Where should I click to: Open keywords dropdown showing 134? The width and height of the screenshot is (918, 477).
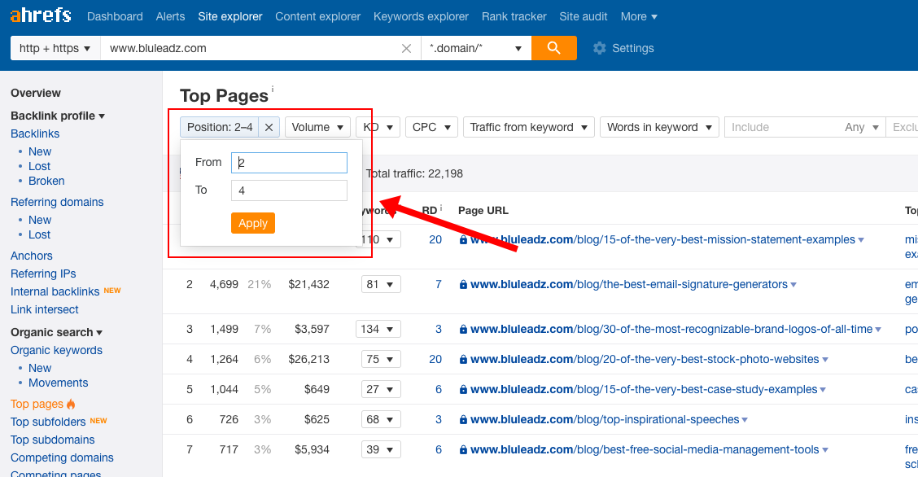(x=378, y=329)
